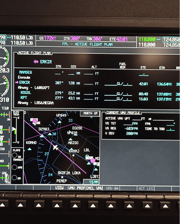Activate the CNCL VNV softkey label
This screenshot has height=224, width=180.
pyautogui.click(x=94, y=188)
